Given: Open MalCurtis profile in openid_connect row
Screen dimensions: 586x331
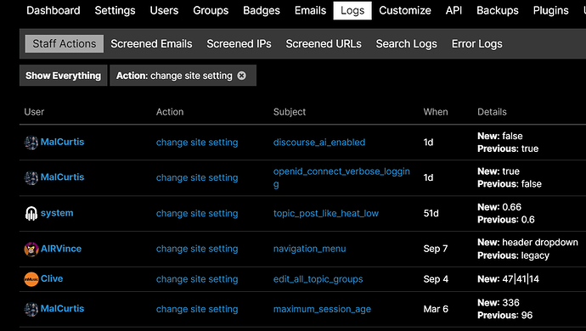Looking at the screenshot, I should point(62,177).
